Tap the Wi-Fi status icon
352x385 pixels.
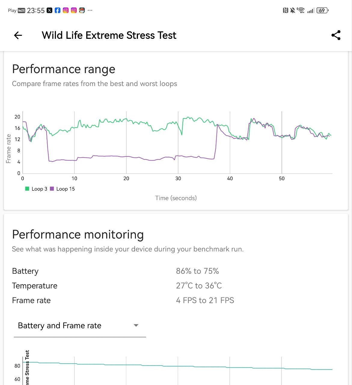click(x=301, y=11)
